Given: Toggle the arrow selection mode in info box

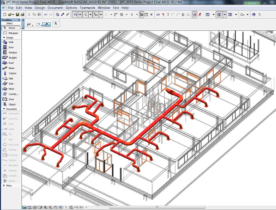Looking at the screenshot, I should coord(56,23).
